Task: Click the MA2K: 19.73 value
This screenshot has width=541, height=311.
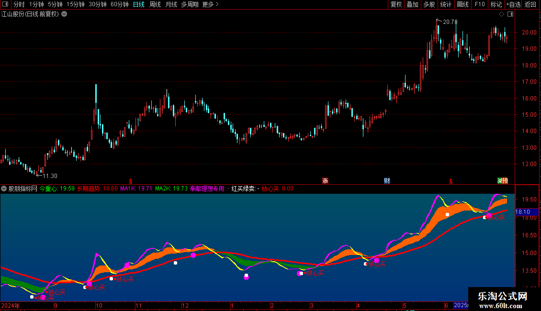Action: (x=171, y=189)
